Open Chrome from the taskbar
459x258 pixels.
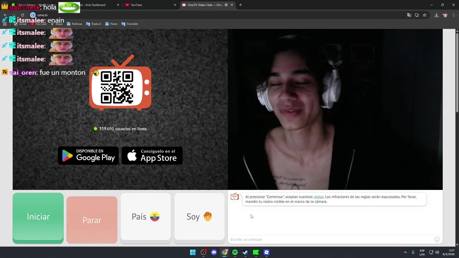pos(224,252)
